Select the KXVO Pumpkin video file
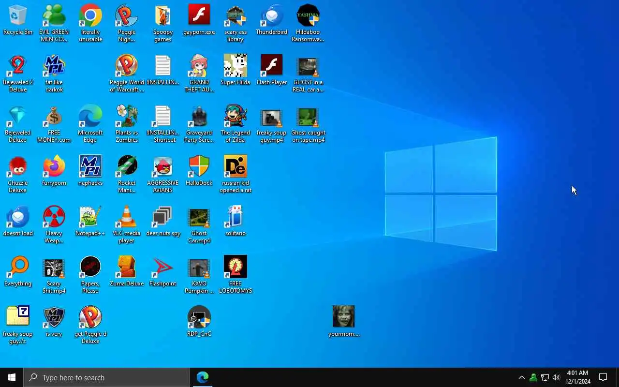This screenshot has height=387, width=619. (199, 268)
